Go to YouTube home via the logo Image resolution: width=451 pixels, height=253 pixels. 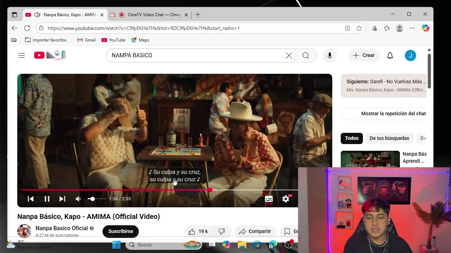[50, 55]
